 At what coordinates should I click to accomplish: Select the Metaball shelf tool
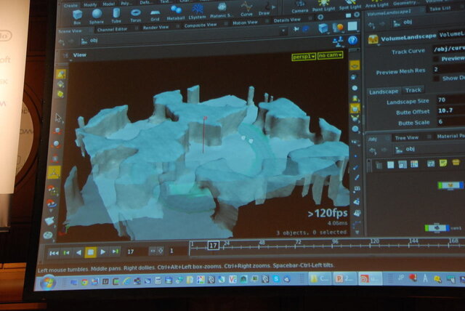176,13
